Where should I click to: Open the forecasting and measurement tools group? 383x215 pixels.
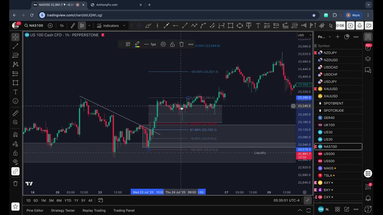click(x=16, y=73)
